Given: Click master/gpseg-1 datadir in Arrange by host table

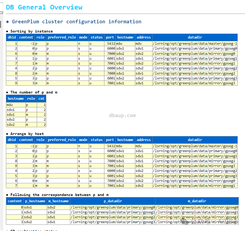Looking at the screenshot, I should 195,146.
